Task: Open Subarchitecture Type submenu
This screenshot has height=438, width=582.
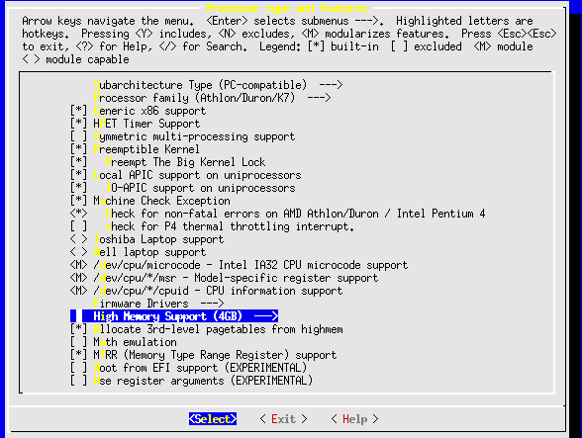Action: point(218,85)
